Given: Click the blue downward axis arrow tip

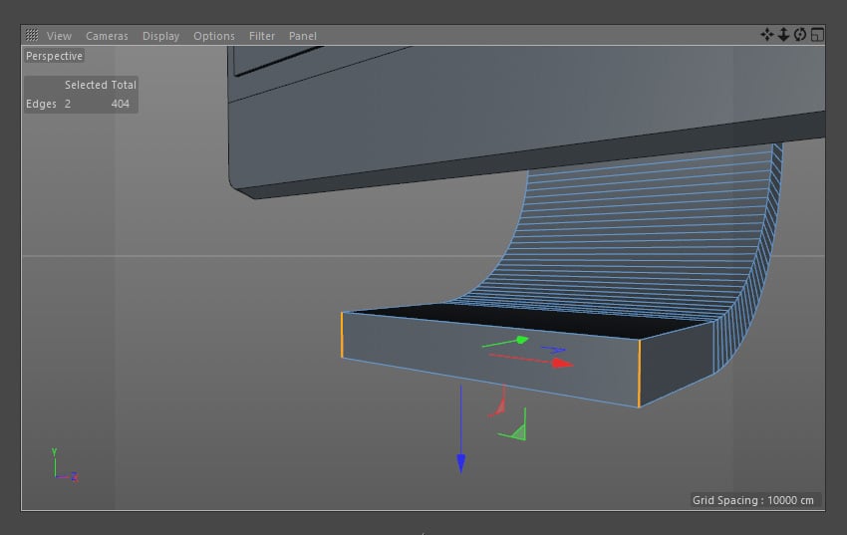Looking at the screenshot, I should [x=460, y=462].
